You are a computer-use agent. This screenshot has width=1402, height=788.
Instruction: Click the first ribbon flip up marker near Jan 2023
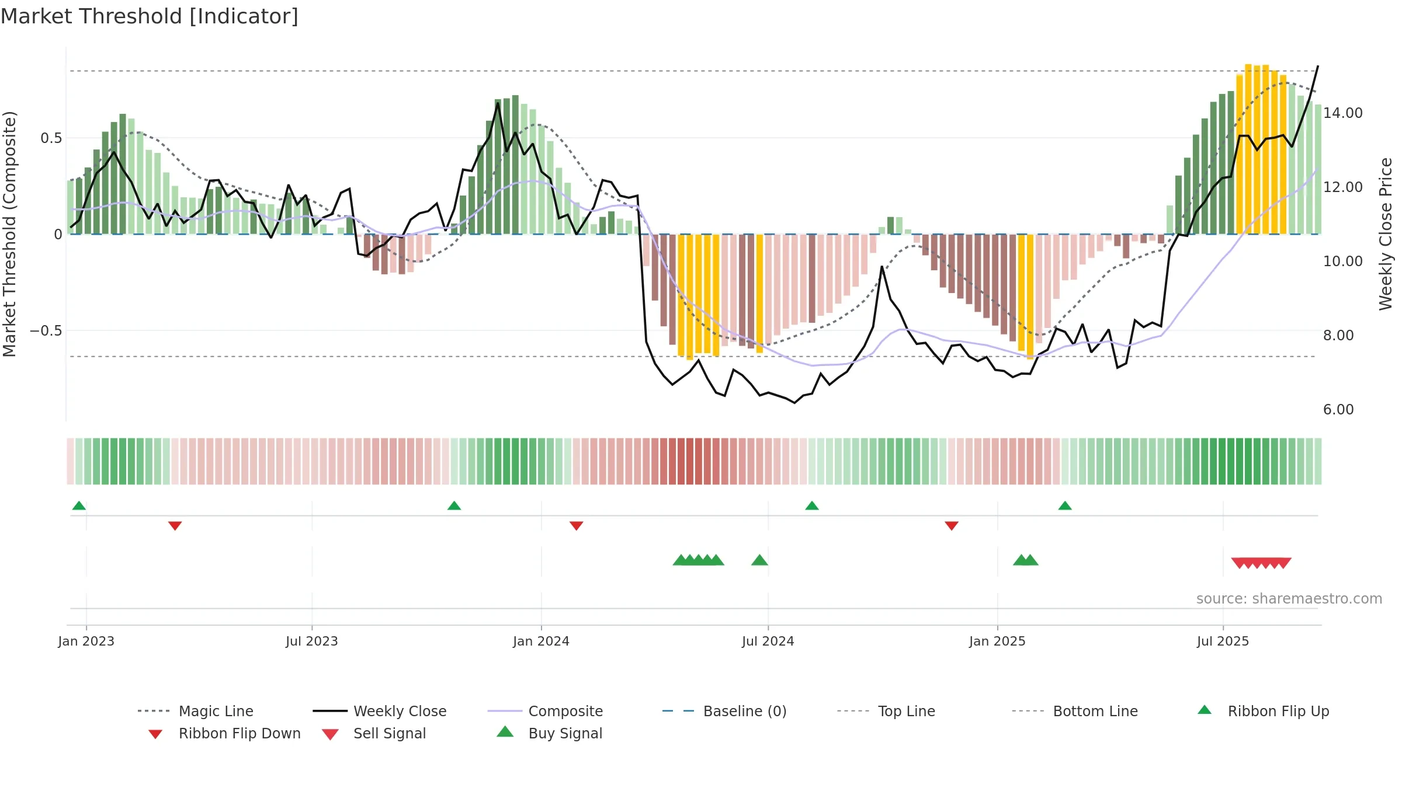pos(79,505)
